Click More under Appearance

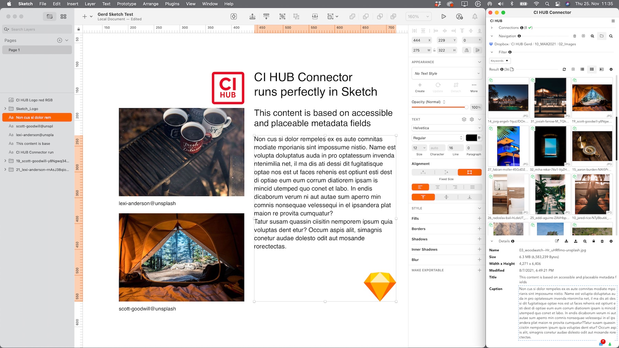[x=474, y=87]
